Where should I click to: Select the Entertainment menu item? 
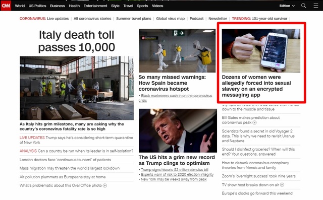pyautogui.click(x=95, y=6)
